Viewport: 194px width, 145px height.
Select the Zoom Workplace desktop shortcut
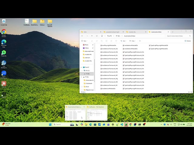(x=4, y=75)
